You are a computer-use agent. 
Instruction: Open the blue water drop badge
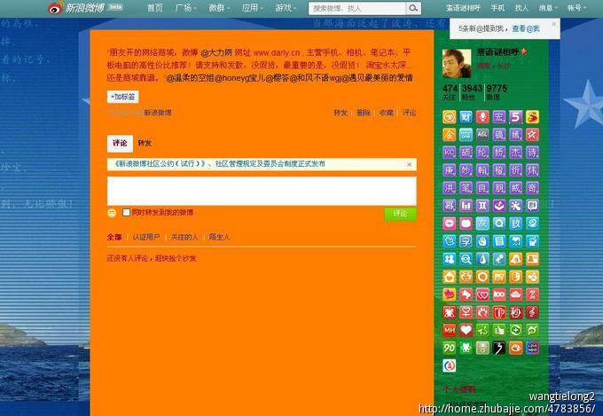click(482, 259)
